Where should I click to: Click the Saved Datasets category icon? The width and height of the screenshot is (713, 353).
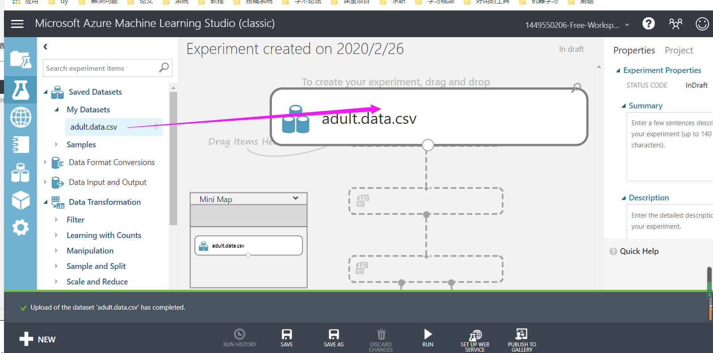[x=57, y=92]
